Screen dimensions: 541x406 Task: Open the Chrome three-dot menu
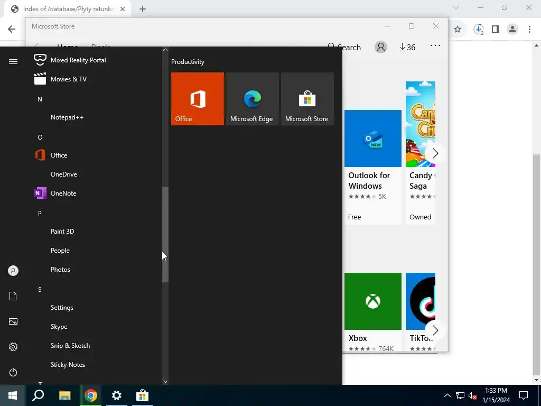point(529,30)
